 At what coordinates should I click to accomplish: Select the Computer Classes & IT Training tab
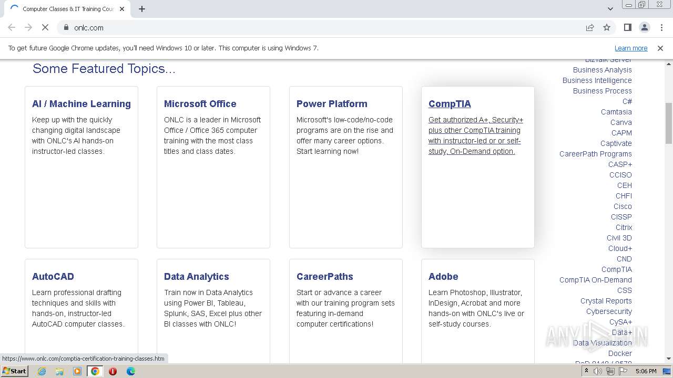coord(67,9)
